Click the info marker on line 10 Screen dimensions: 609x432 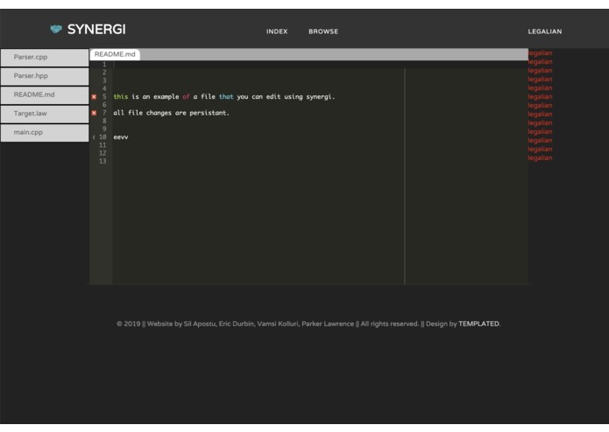(x=94, y=137)
